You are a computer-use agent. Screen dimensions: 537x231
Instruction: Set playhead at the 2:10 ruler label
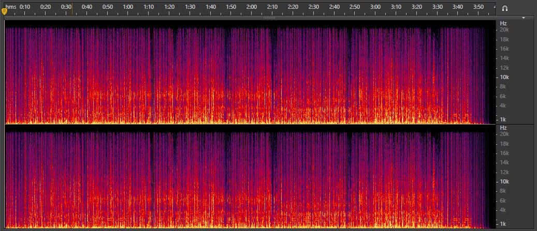click(272, 7)
